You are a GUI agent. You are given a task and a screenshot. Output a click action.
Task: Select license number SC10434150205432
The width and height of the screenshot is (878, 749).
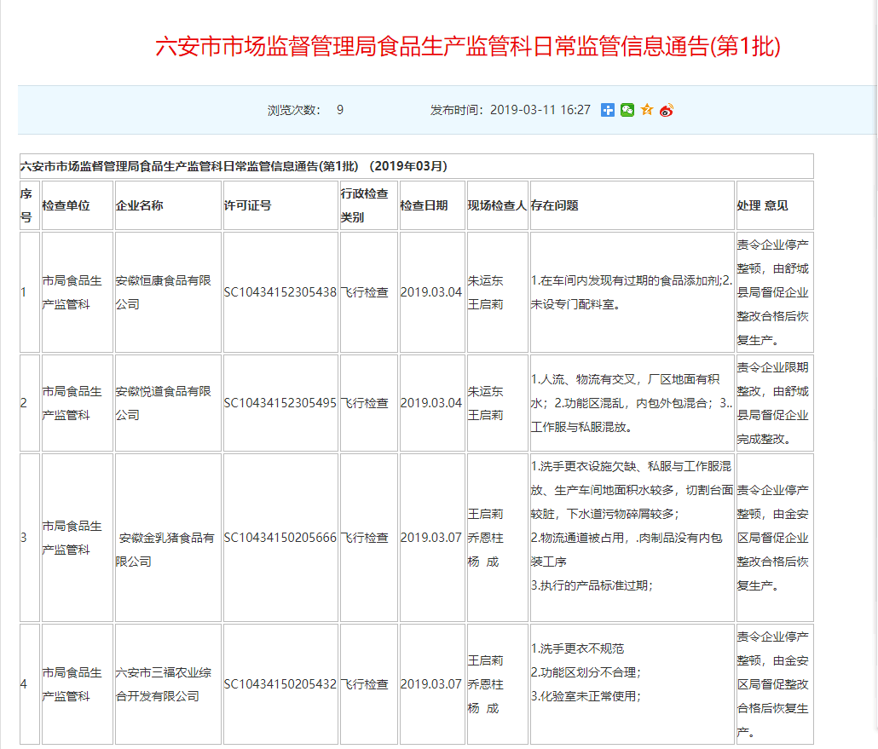point(280,684)
